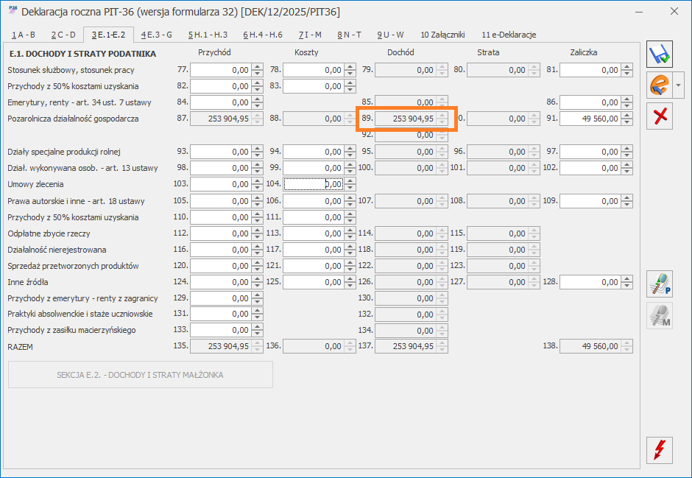Viewport: 692px width, 478px height.
Task: Expand the dropdown arrow beside the e-Deklaracje icon
Action: [x=678, y=85]
